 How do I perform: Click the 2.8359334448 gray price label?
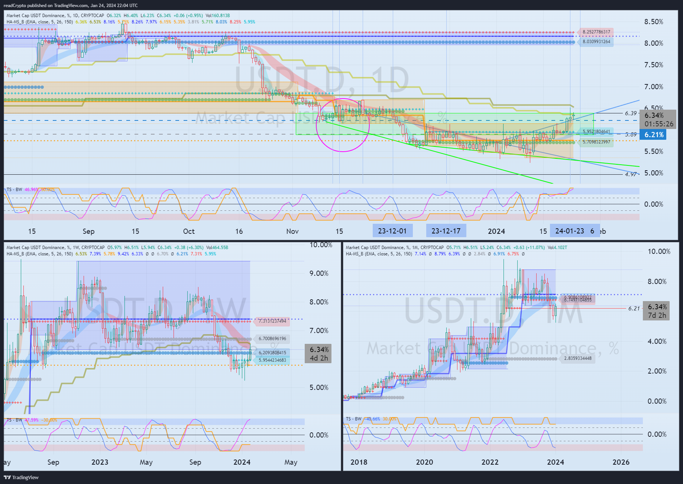pyautogui.click(x=577, y=358)
